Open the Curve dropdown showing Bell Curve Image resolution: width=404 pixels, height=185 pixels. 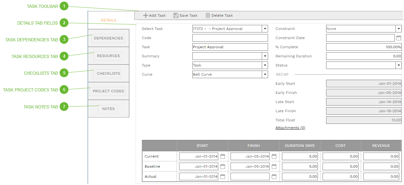click(x=265, y=74)
